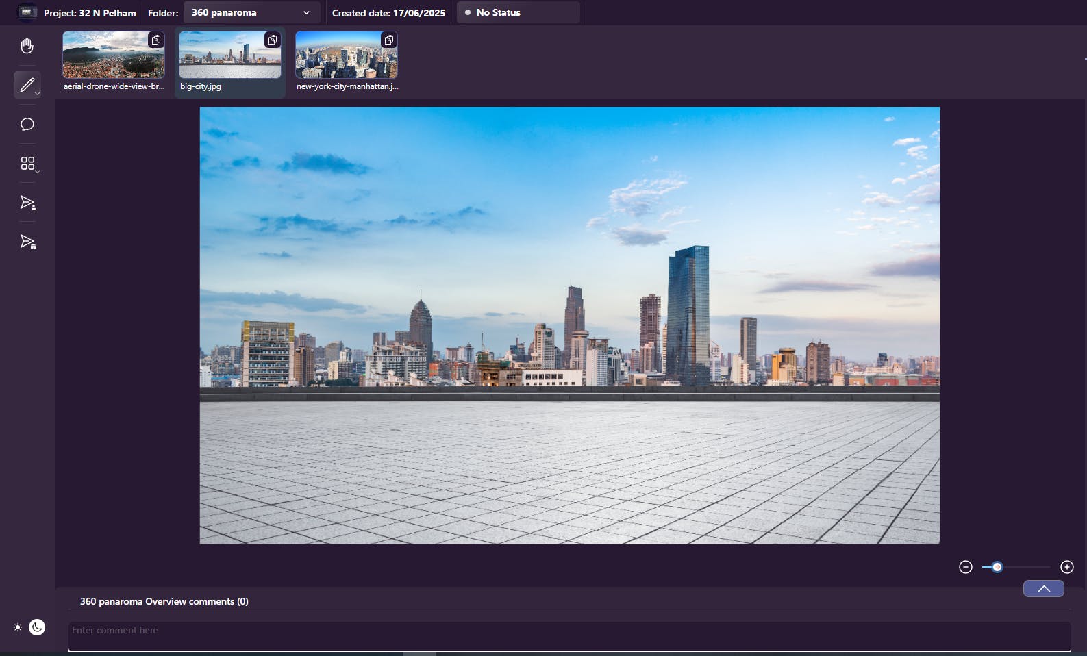Click the Enter comment here field
Image resolution: width=1087 pixels, height=656 pixels.
(569, 636)
